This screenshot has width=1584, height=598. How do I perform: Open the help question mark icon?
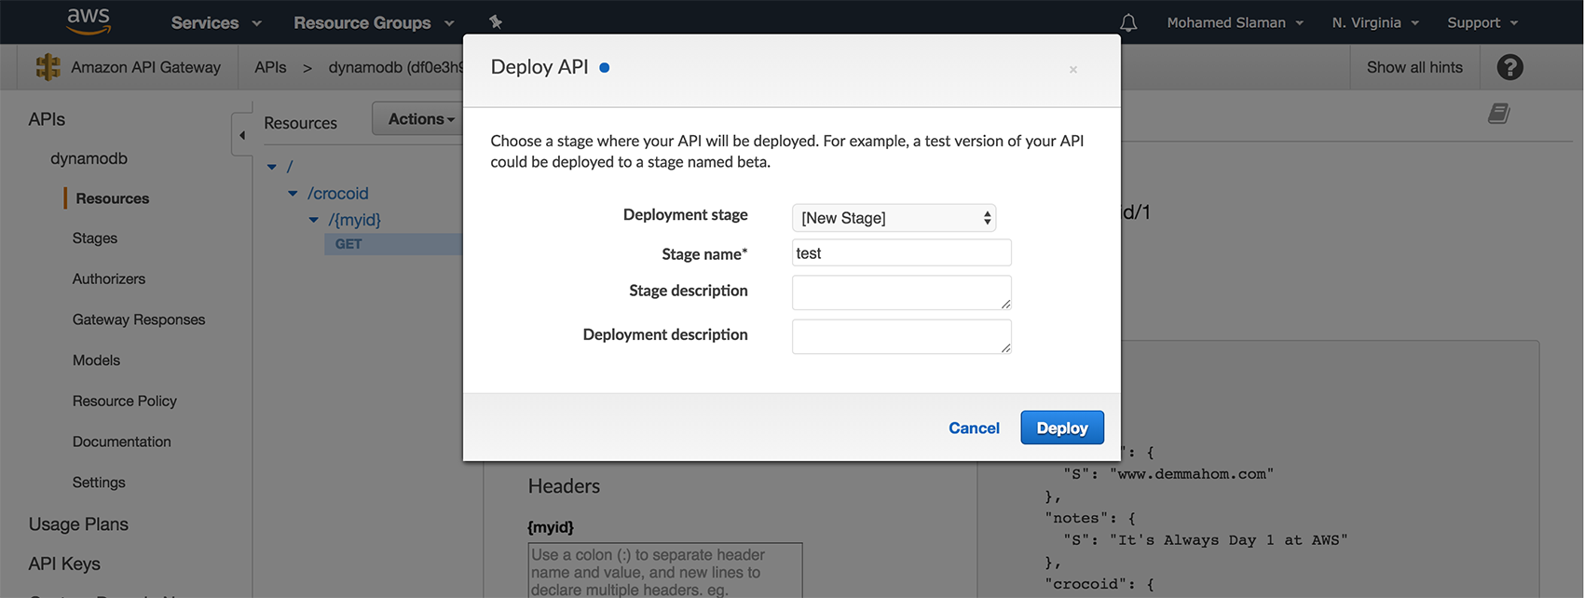1509,67
